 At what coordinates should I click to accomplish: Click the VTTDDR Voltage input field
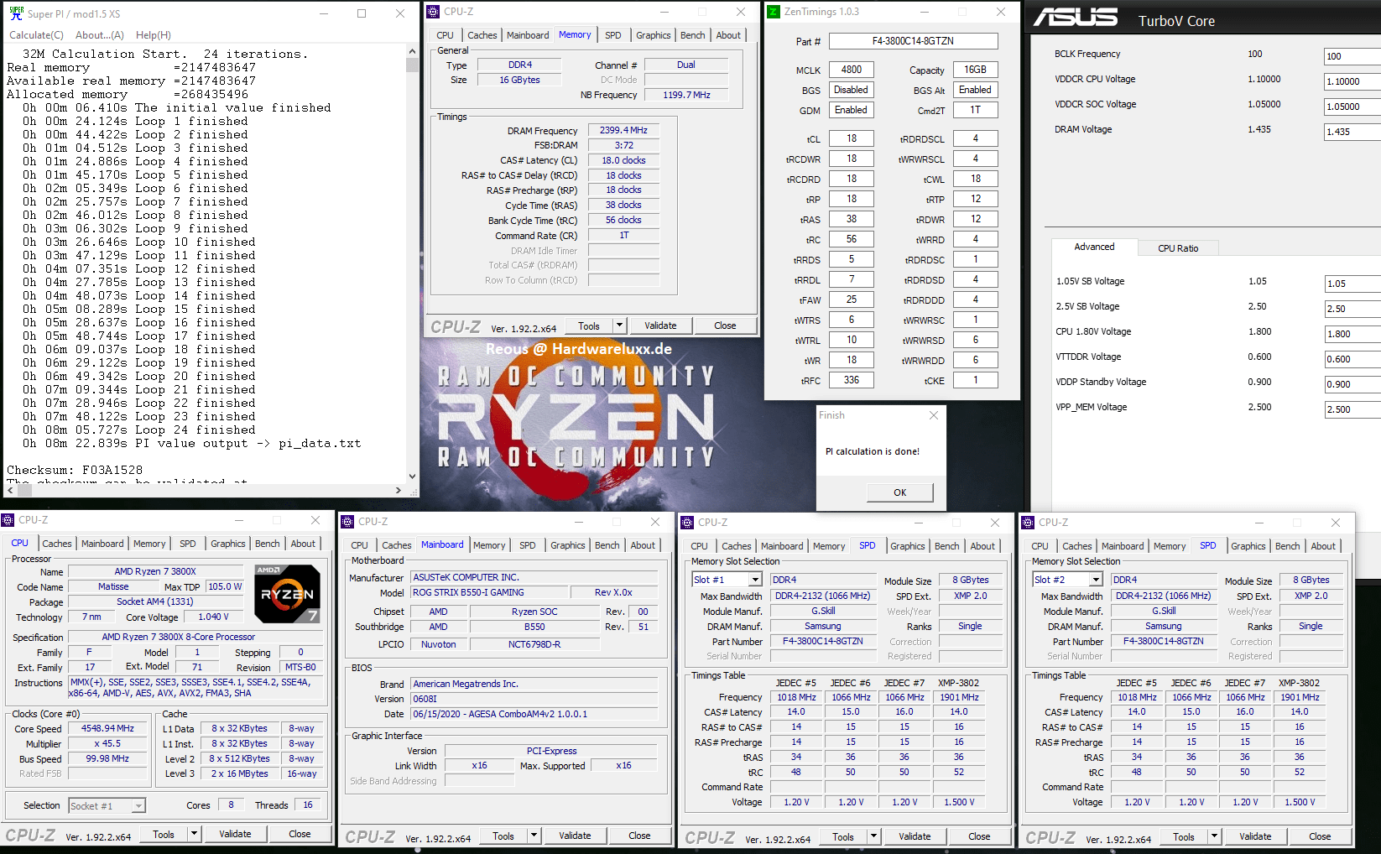tap(1352, 359)
